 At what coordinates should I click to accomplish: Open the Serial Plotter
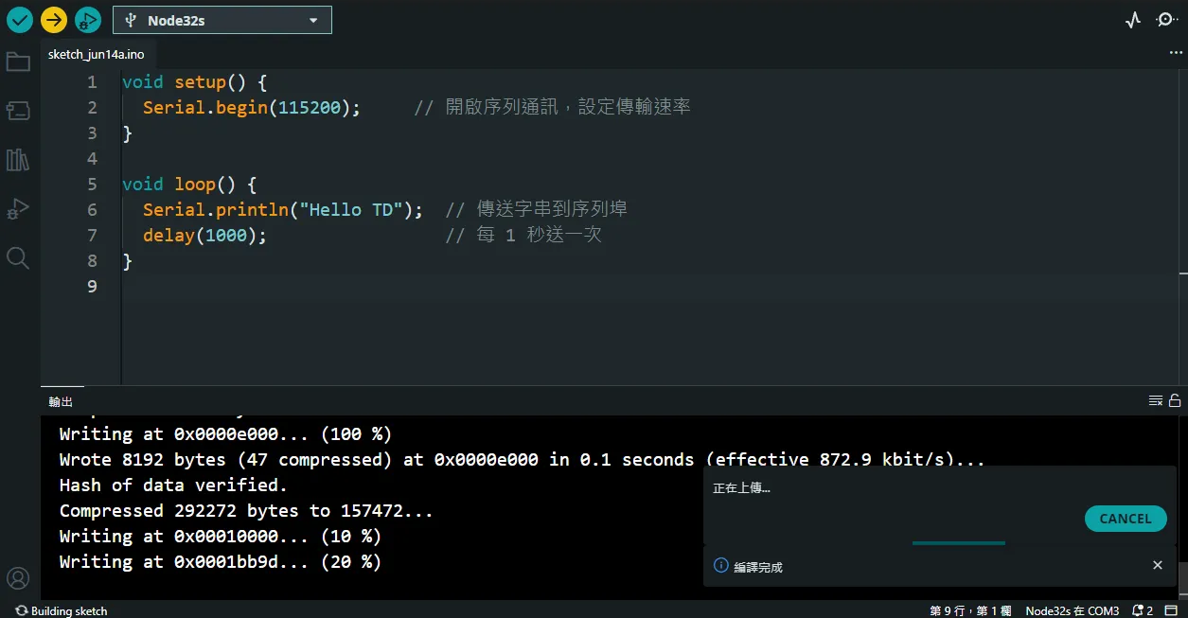tap(1133, 20)
